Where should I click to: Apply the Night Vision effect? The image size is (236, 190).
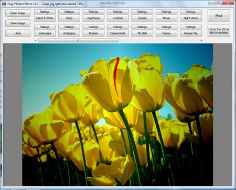pyautogui.click(x=191, y=18)
